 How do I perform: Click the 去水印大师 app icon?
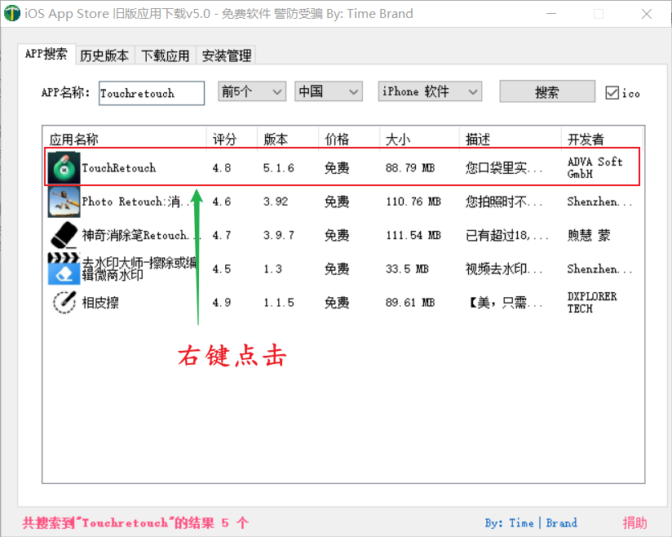tap(64, 269)
